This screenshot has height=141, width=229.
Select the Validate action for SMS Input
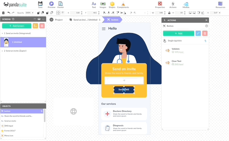click(x=185, y=50)
